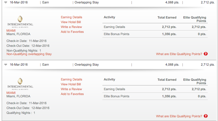Open orange Earning Details link for non-qualifying stay
This screenshot has width=218, height=121.
(71, 17)
